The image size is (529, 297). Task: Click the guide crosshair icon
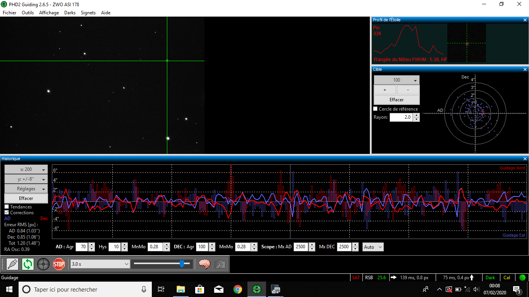coord(43,264)
